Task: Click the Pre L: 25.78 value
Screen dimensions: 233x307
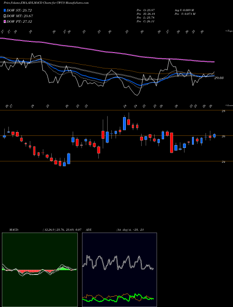Action: pos(146,18)
